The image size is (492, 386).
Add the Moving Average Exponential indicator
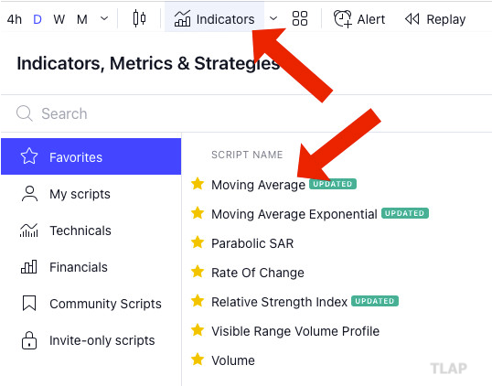pyautogui.click(x=294, y=214)
